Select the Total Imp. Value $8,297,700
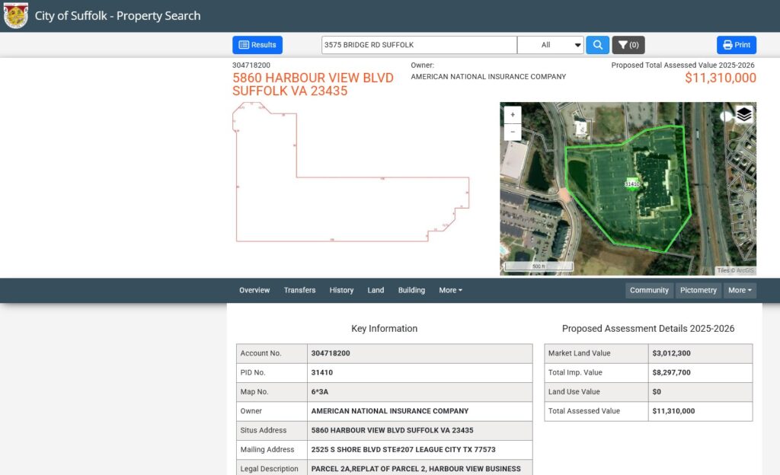780x475 pixels. [672, 373]
